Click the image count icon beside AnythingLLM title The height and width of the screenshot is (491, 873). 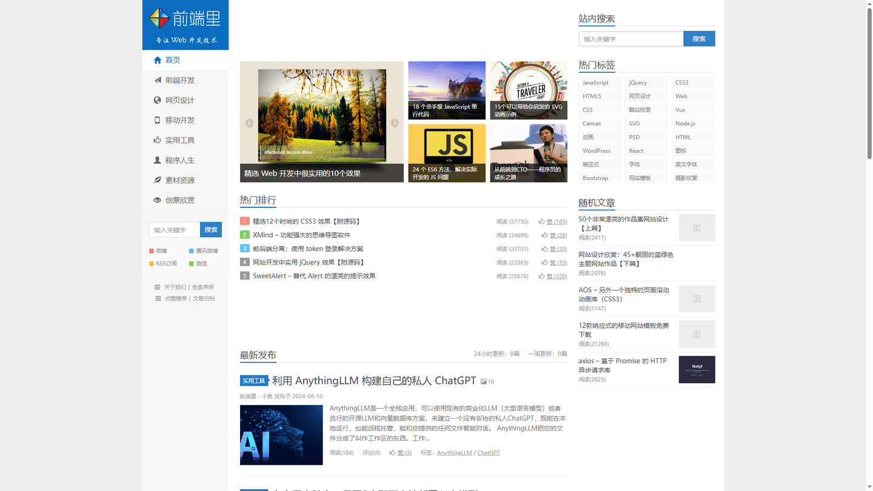pyautogui.click(x=484, y=382)
